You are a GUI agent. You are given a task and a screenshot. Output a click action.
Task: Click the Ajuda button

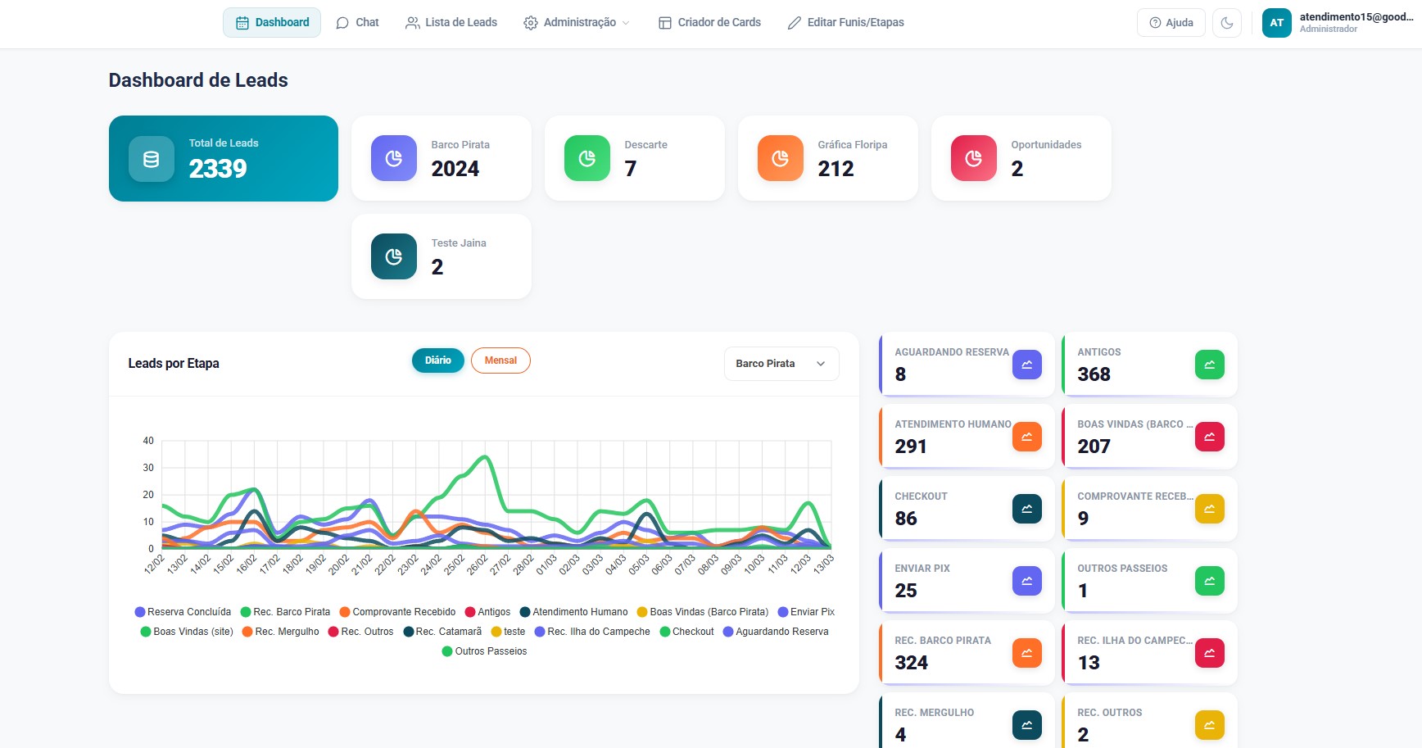(1171, 22)
